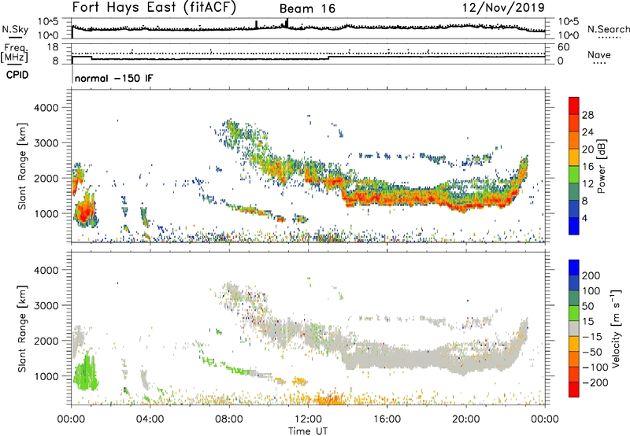Click the 'Beam 16' label

click(307, 9)
